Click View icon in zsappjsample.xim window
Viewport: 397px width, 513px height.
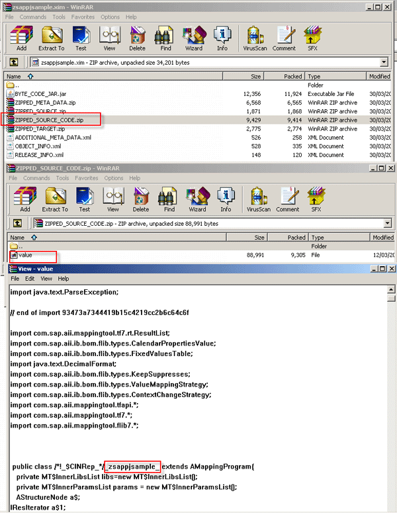(x=109, y=38)
